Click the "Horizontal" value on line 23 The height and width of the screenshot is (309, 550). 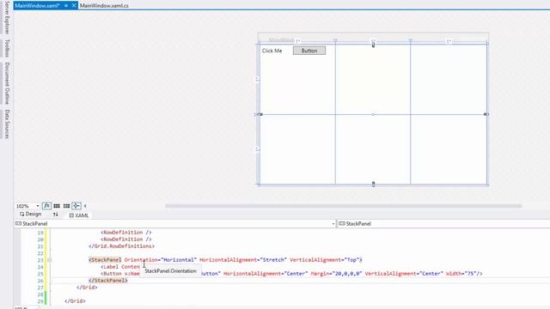tap(179, 260)
